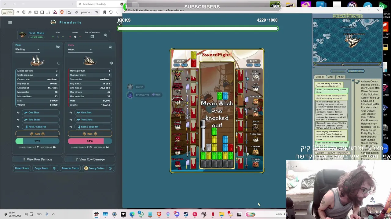Open the site settings sliders icon

point(97,12)
